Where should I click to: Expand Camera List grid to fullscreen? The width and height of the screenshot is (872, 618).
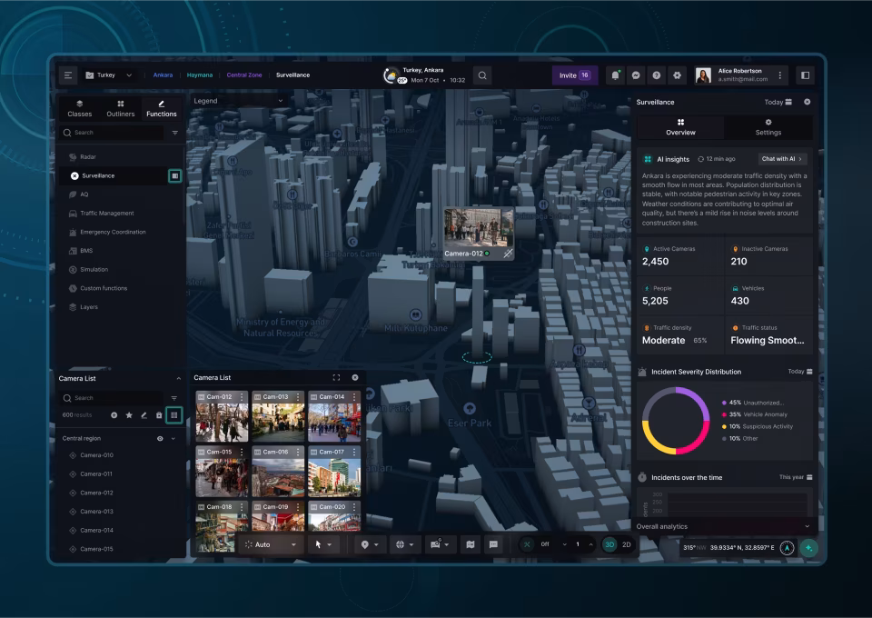(336, 377)
